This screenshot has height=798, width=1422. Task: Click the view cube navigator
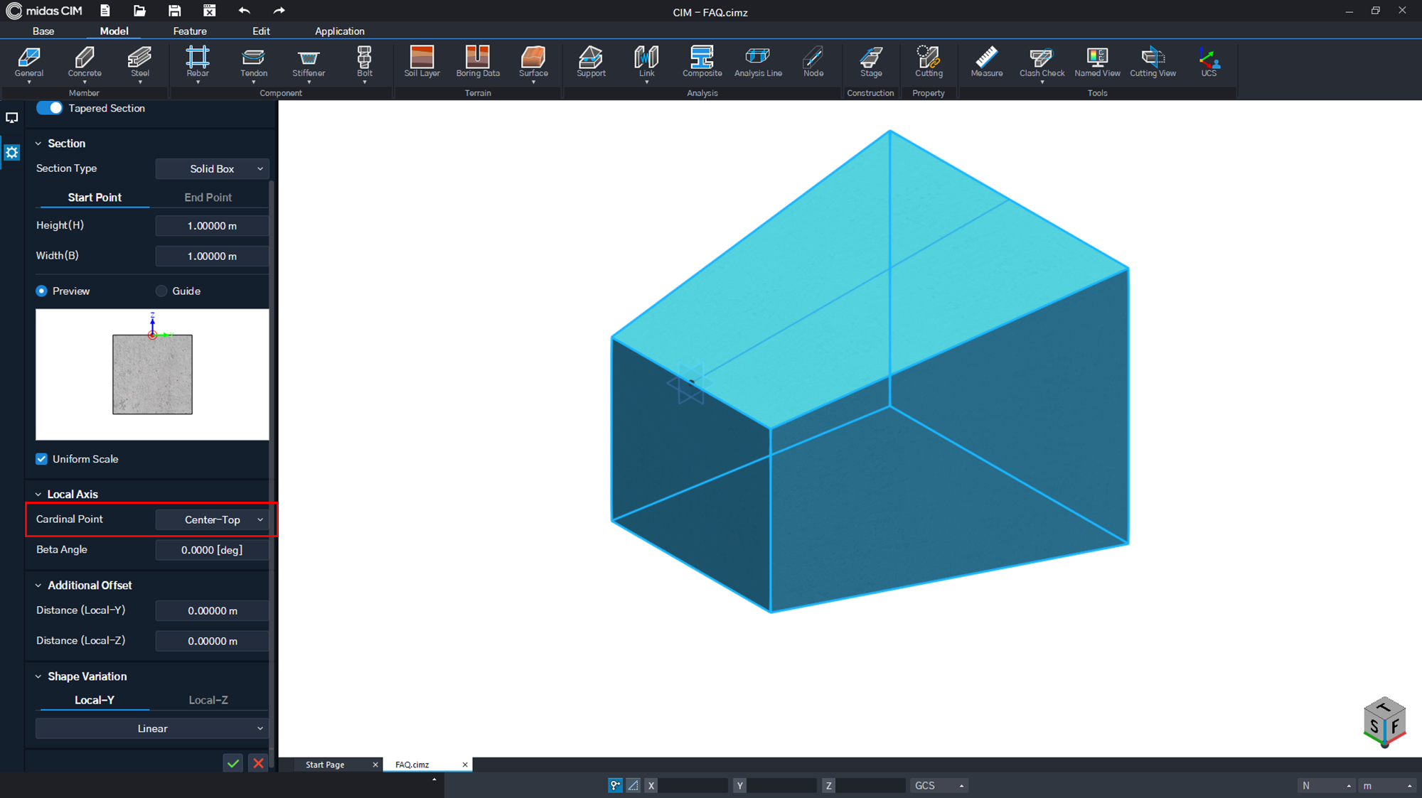point(1384,723)
